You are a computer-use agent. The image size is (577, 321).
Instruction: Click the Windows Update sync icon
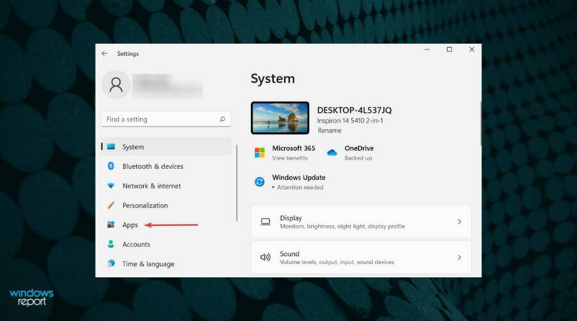(x=260, y=182)
